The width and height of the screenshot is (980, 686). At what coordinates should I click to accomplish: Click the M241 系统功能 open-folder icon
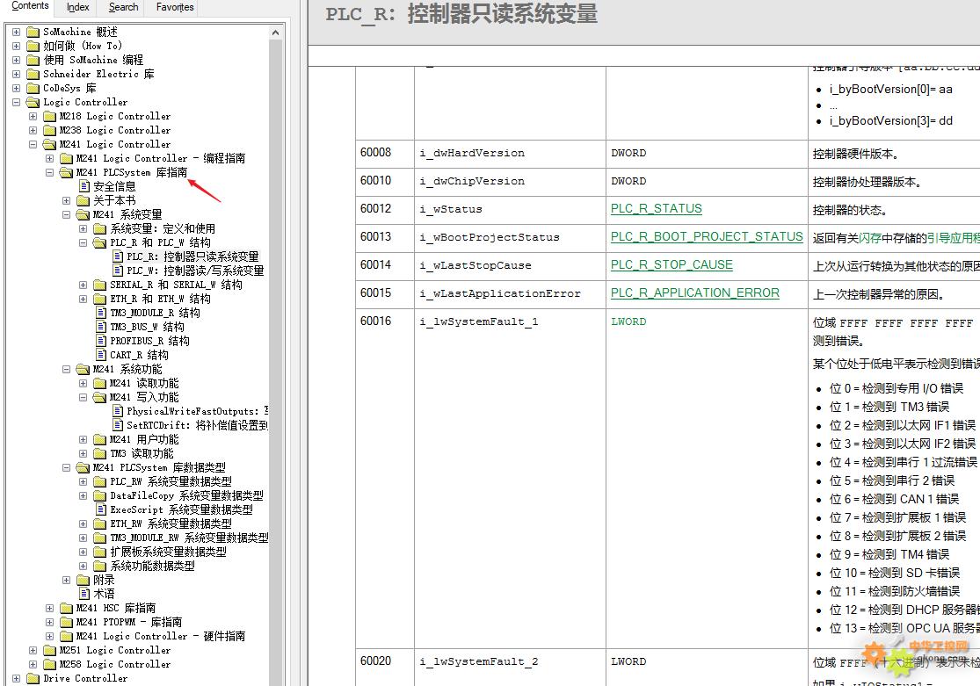(83, 369)
